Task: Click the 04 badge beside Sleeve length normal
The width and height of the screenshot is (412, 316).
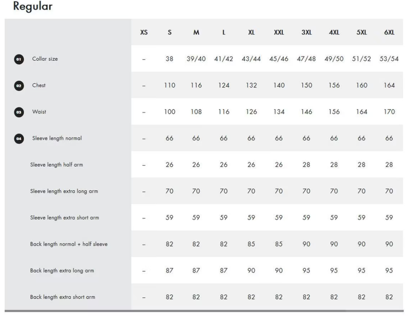Action: [x=19, y=139]
